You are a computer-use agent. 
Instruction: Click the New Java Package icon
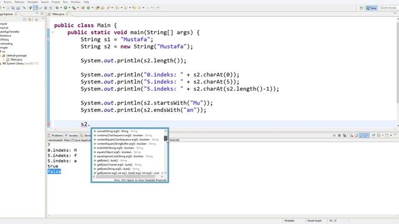point(83,8)
